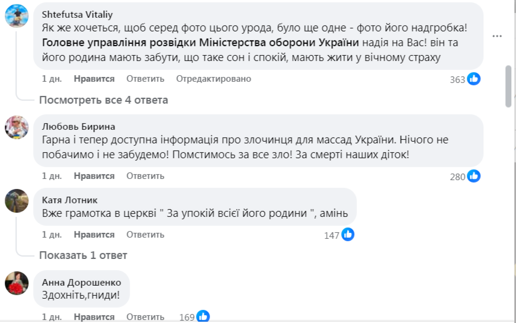The height and width of the screenshot is (323, 516).
Task: View edit history via "Отредактировано"
Action: [x=213, y=79]
